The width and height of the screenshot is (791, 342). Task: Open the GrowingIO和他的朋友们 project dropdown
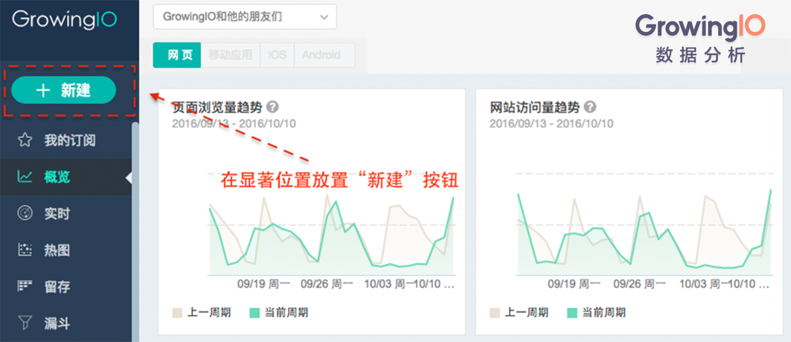pos(245,17)
